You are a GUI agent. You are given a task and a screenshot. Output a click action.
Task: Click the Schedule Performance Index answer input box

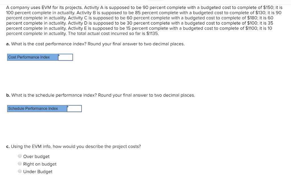tap(74, 108)
